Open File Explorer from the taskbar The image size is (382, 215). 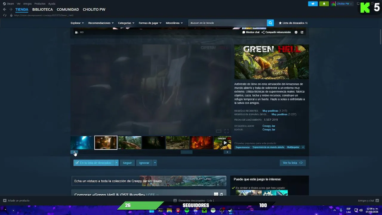coord(169,211)
